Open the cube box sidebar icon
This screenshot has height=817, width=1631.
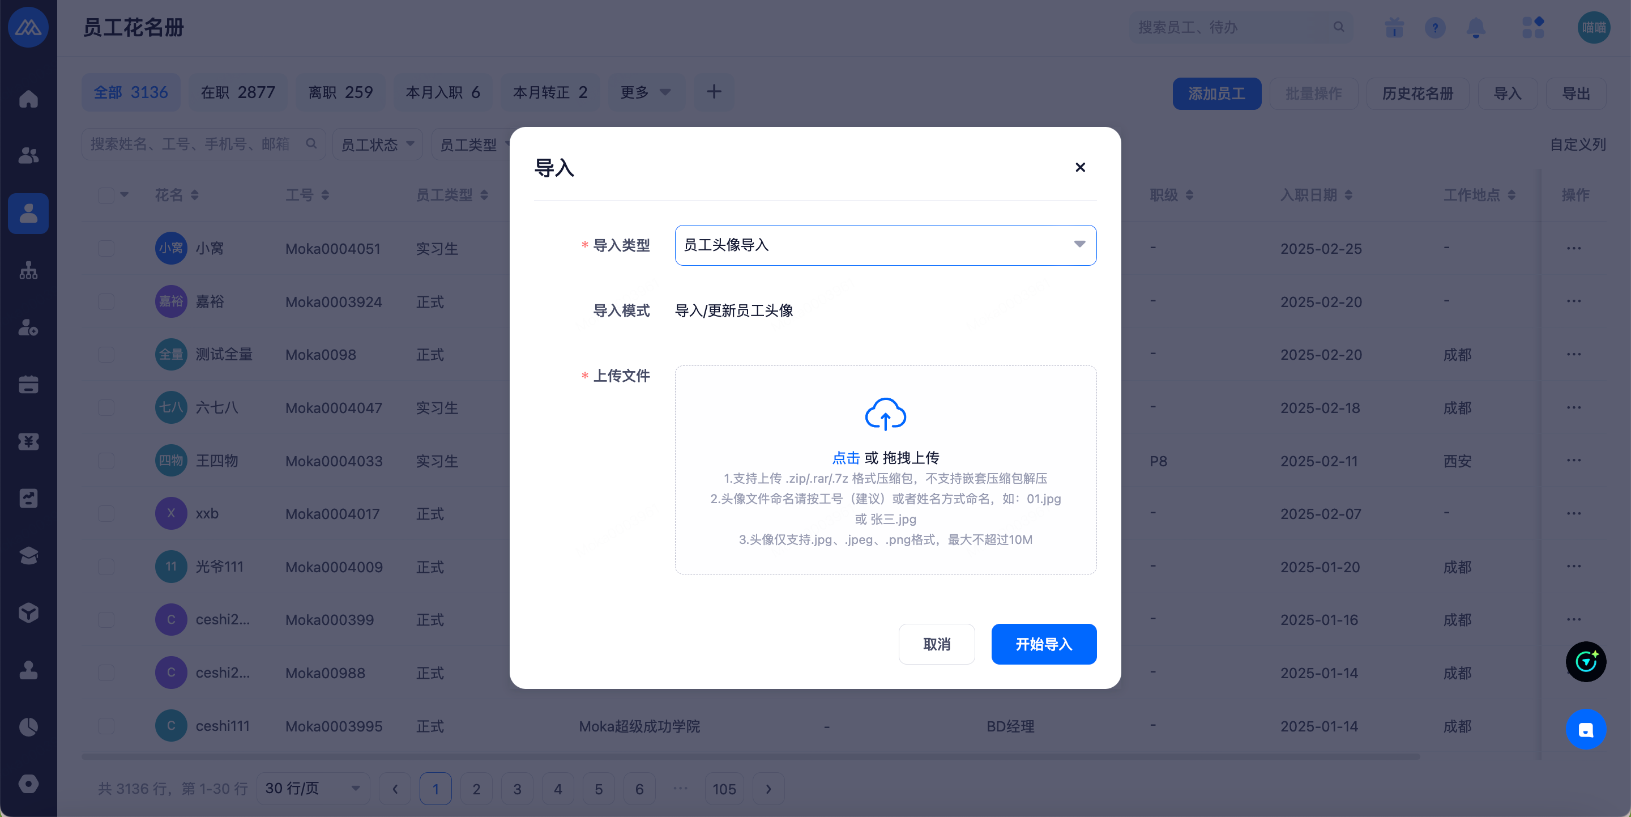pyautogui.click(x=28, y=612)
